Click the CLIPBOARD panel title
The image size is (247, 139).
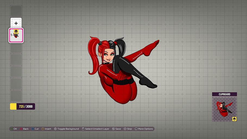(224, 94)
